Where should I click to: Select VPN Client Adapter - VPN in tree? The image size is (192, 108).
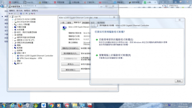(x=31, y=58)
